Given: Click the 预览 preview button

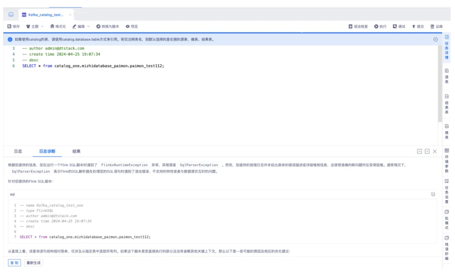Looking at the screenshot, I should [x=132, y=26].
